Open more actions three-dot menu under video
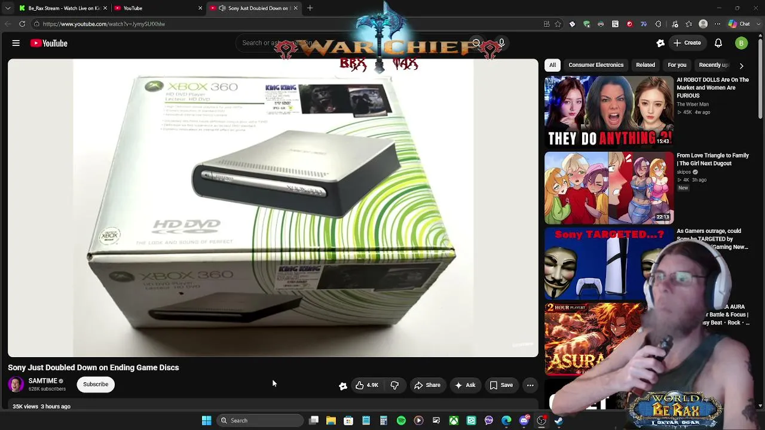 click(x=530, y=385)
